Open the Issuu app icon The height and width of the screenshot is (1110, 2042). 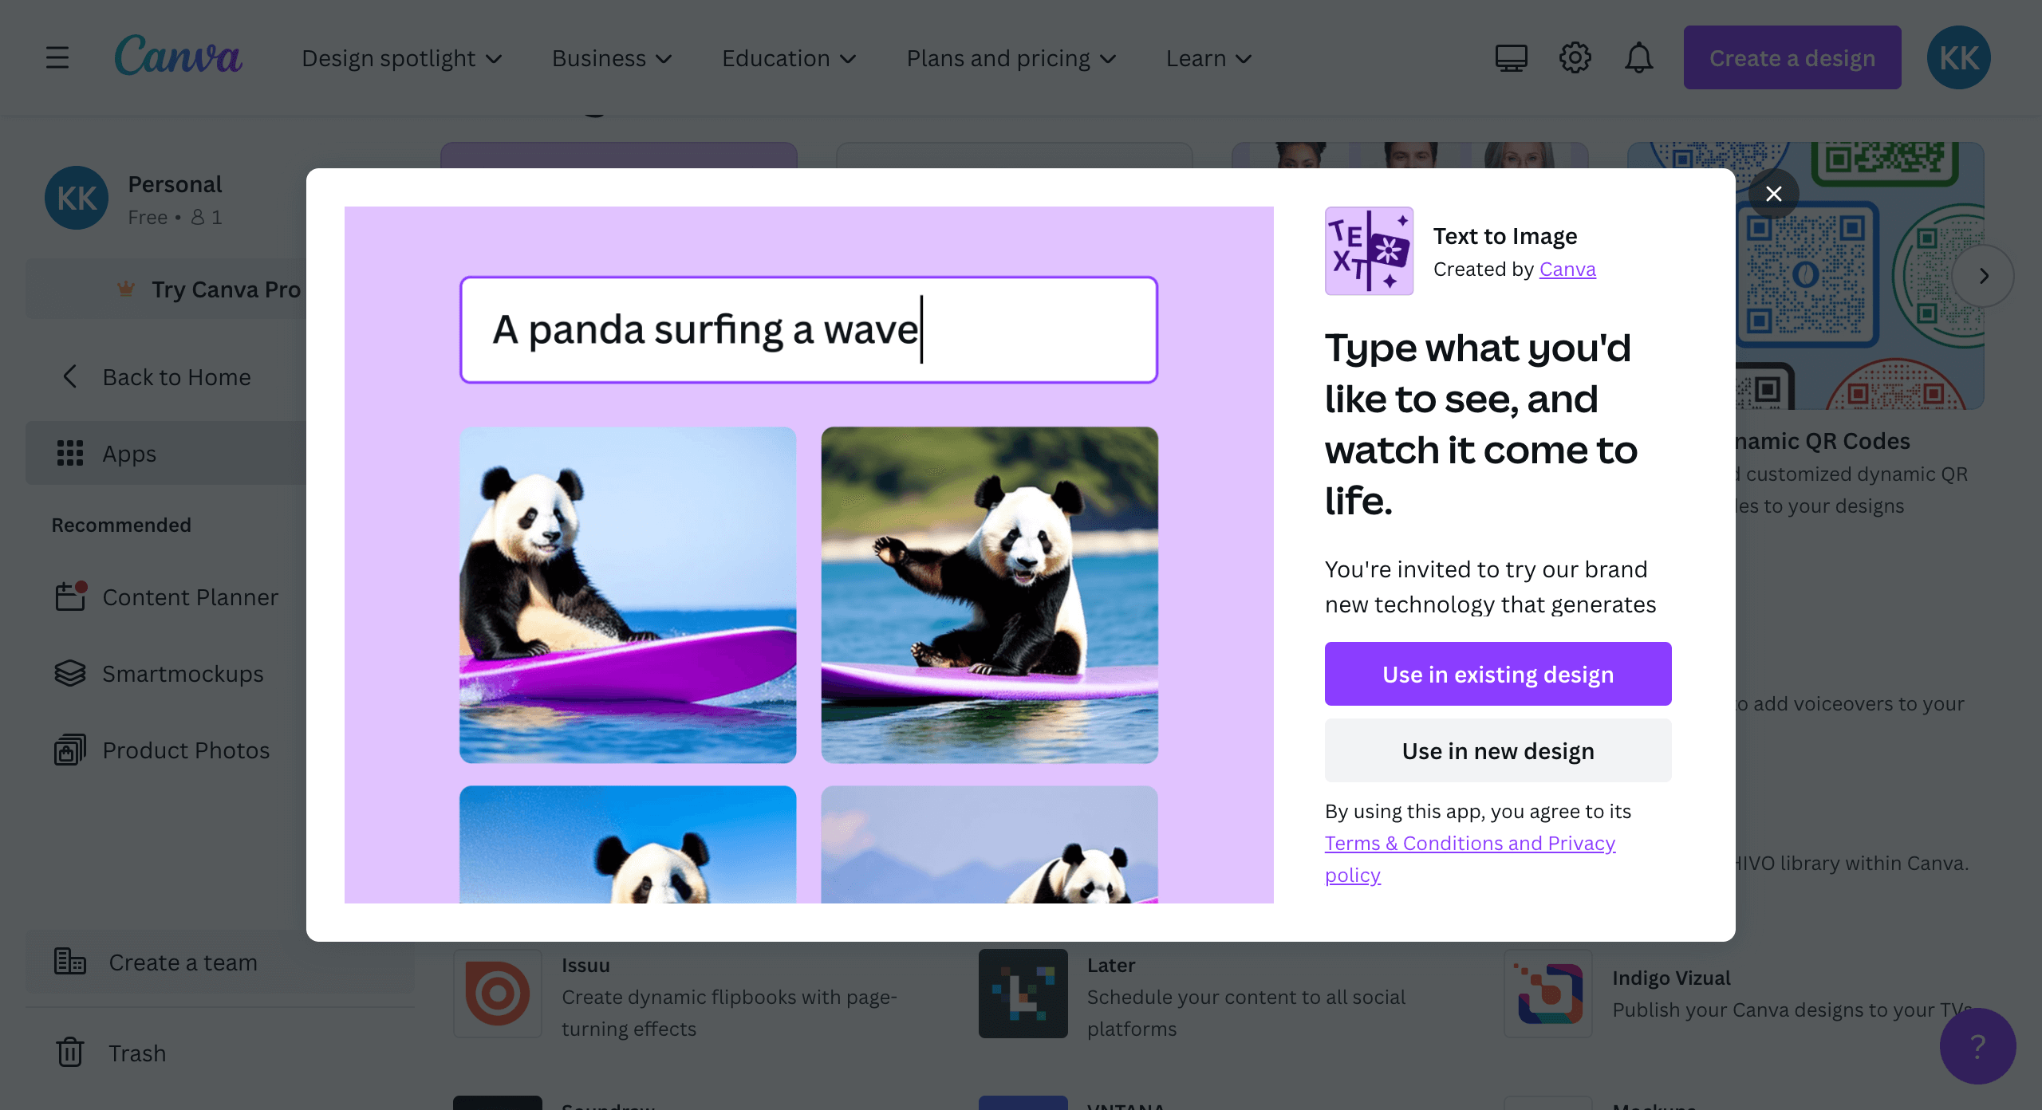pos(497,994)
